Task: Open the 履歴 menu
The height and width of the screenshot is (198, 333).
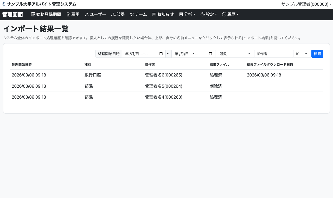Action: tap(230, 15)
